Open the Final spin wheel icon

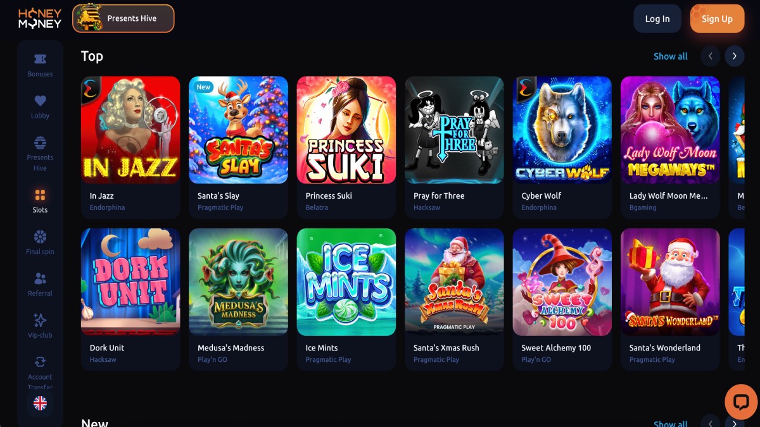(40, 237)
